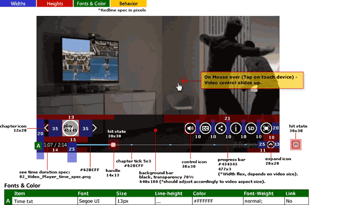Toggle closed captions with CC icon

(x=205, y=129)
